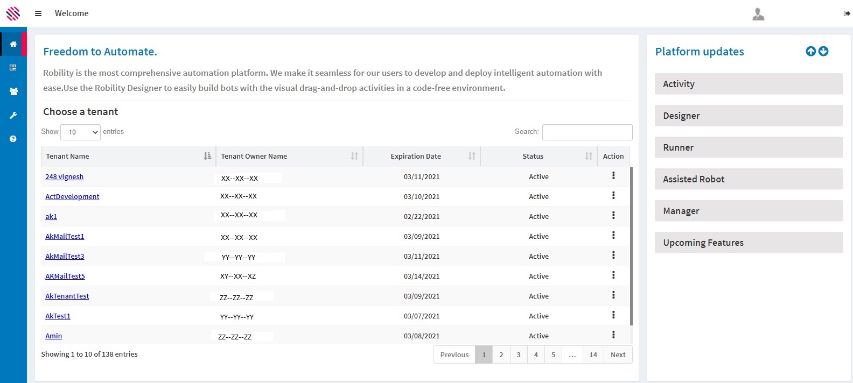Go to page 3 of tenants
853x383 pixels.
pos(519,354)
